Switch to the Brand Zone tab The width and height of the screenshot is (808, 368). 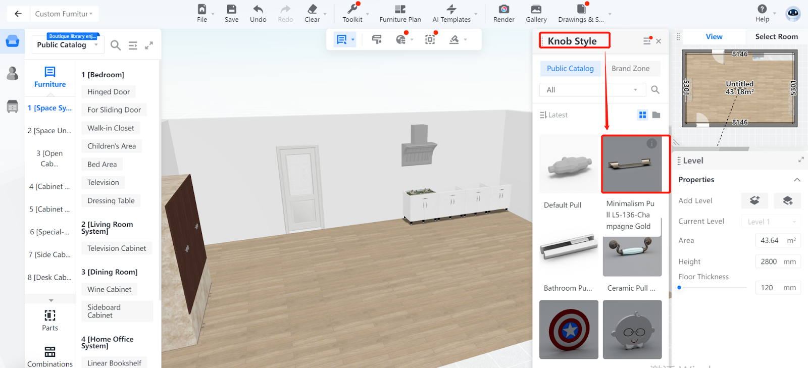(x=630, y=69)
